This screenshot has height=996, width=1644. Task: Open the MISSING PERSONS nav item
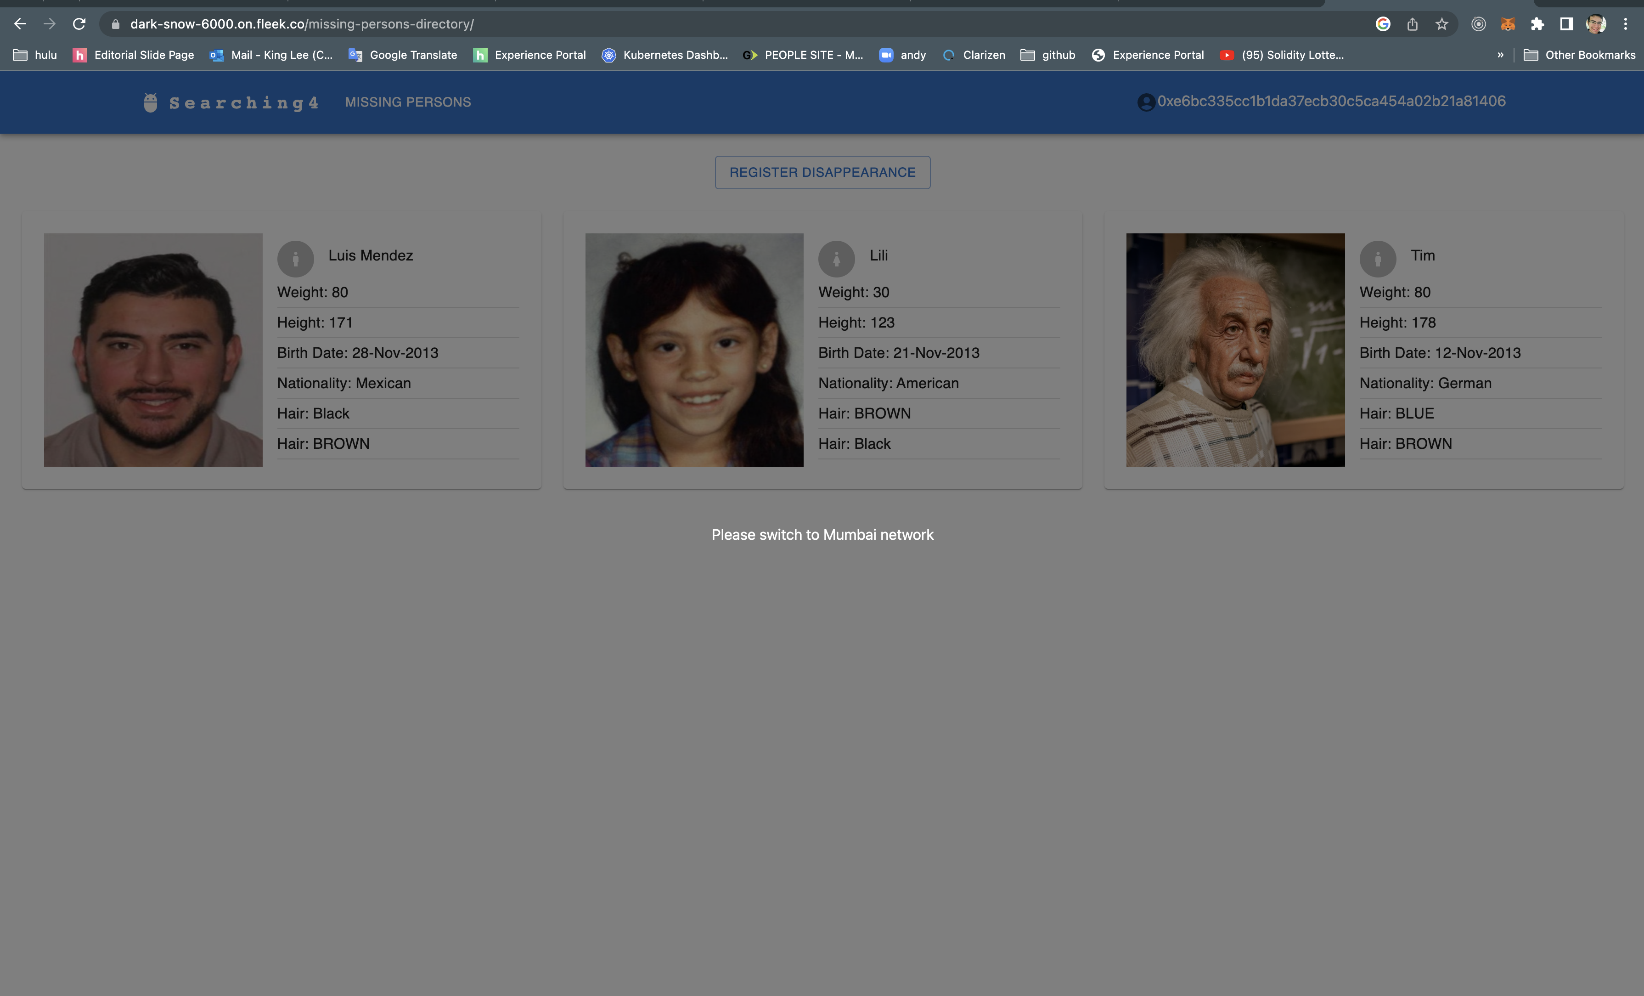click(x=408, y=102)
